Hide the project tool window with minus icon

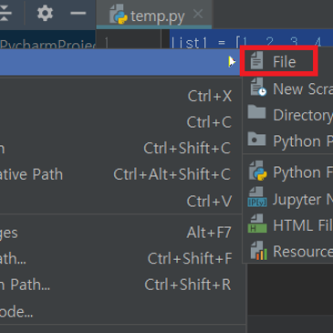click(78, 14)
